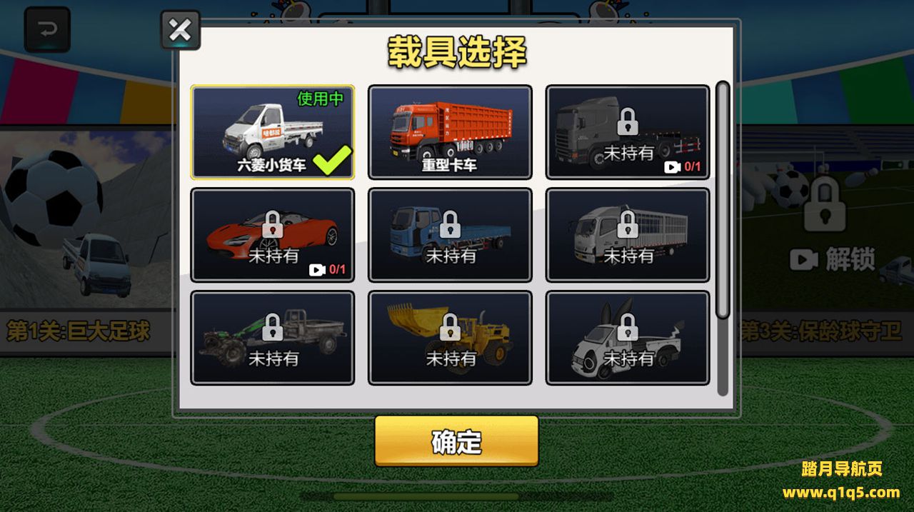The image size is (914, 512).
Task: Click the padlock on the black semi truck
Action: pos(628,122)
